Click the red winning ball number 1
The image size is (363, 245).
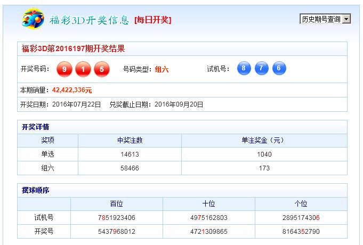point(83,69)
